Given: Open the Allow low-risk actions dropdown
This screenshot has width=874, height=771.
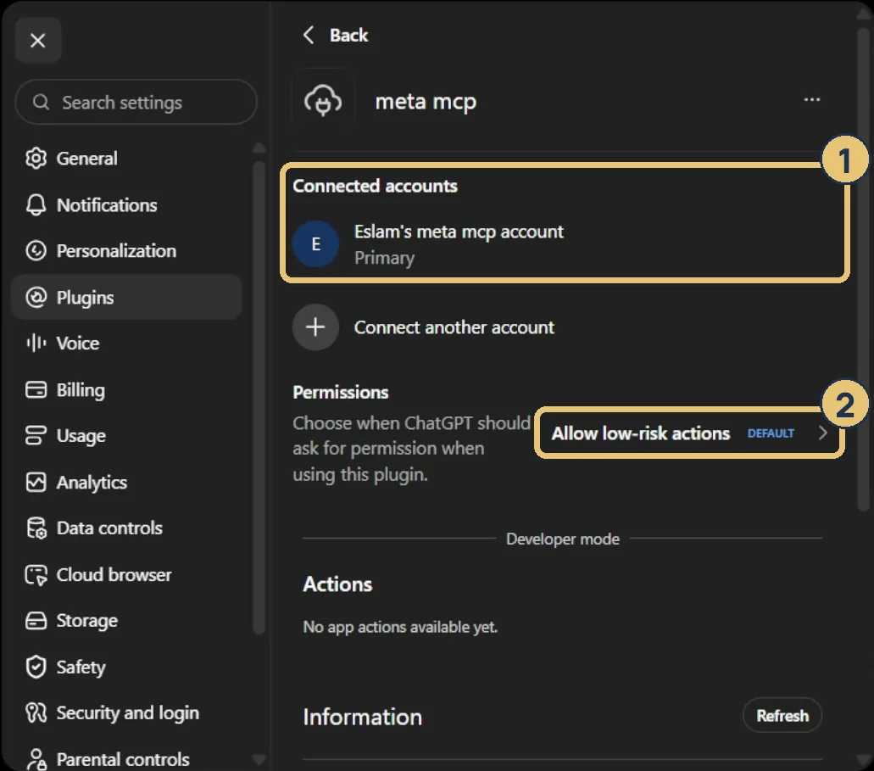Looking at the screenshot, I should coord(690,433).
